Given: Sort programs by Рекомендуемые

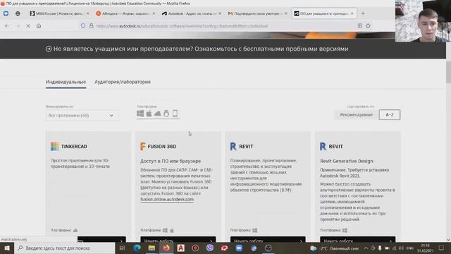Looking at the screenshot, I should 356,114.
